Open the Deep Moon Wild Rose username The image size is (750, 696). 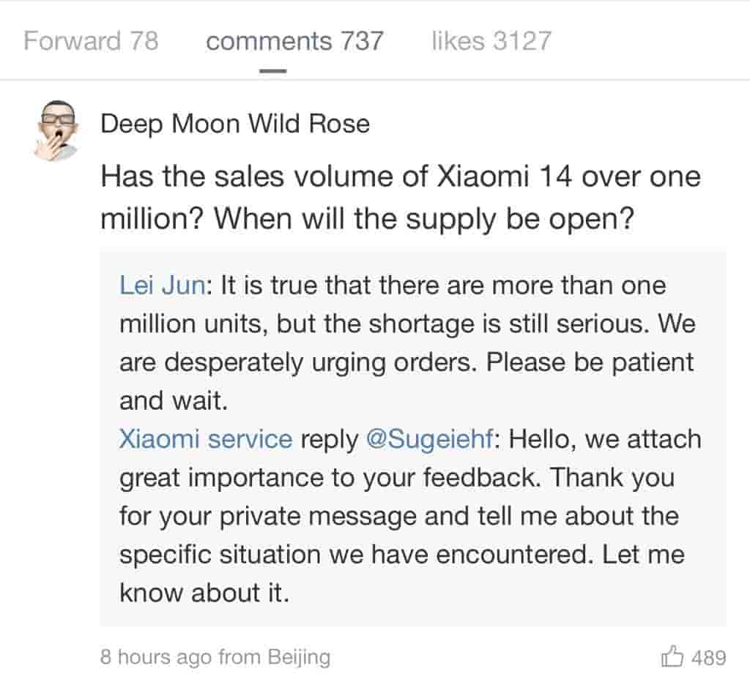pos(234,124)
